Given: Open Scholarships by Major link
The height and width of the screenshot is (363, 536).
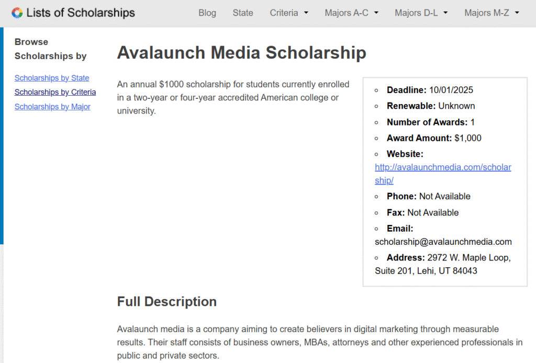Looking at the screenshot, I should pos(52,107).
